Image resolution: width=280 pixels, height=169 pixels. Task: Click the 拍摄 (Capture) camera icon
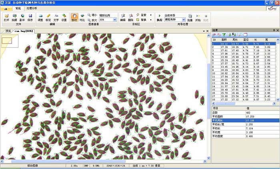tap(14, 17)
